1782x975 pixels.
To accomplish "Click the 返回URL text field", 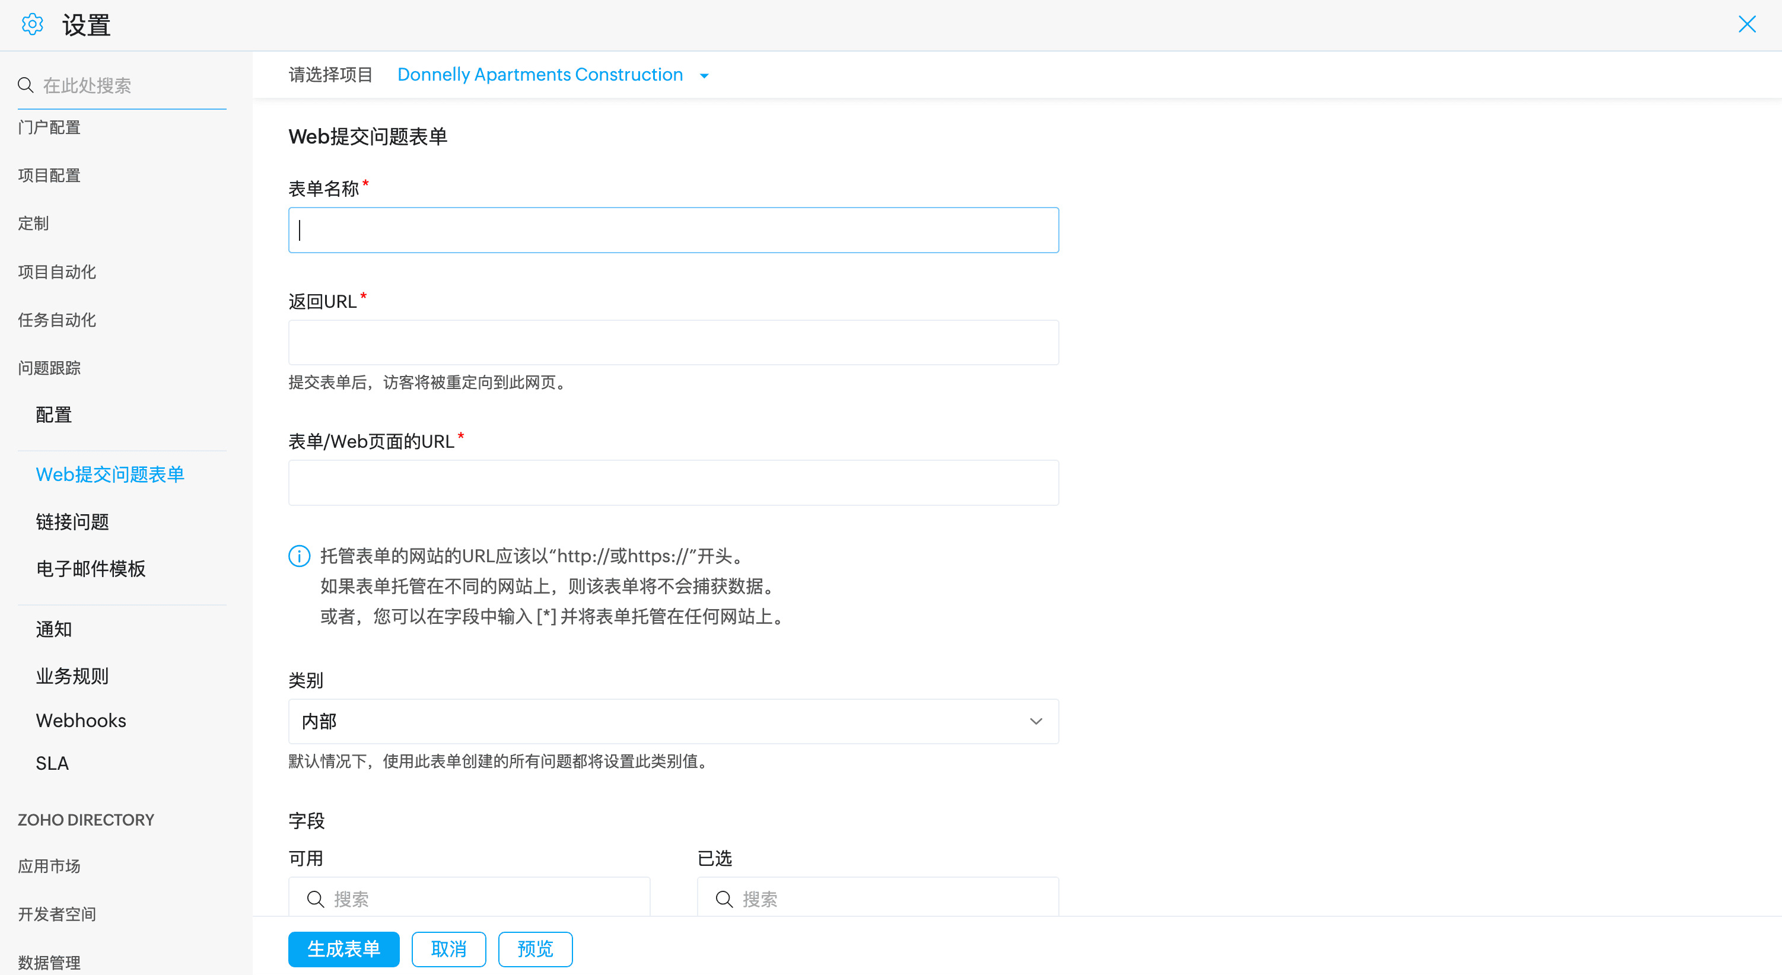I will [x=672, y=342].
